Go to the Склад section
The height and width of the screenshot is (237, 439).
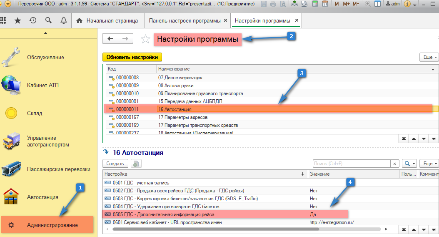[x=35, y=113]
